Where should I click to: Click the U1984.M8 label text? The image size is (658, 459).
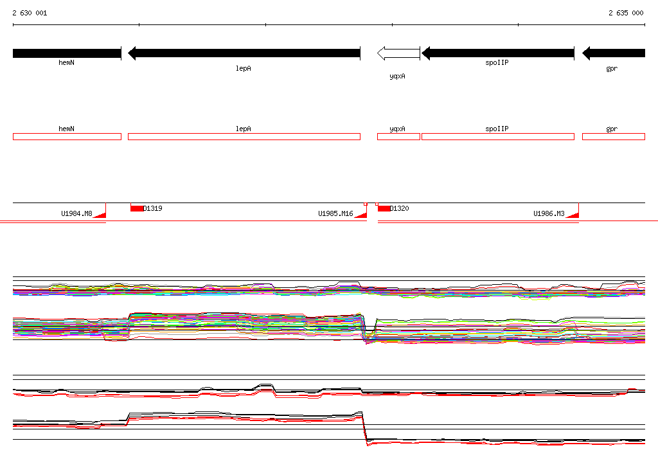76,213
